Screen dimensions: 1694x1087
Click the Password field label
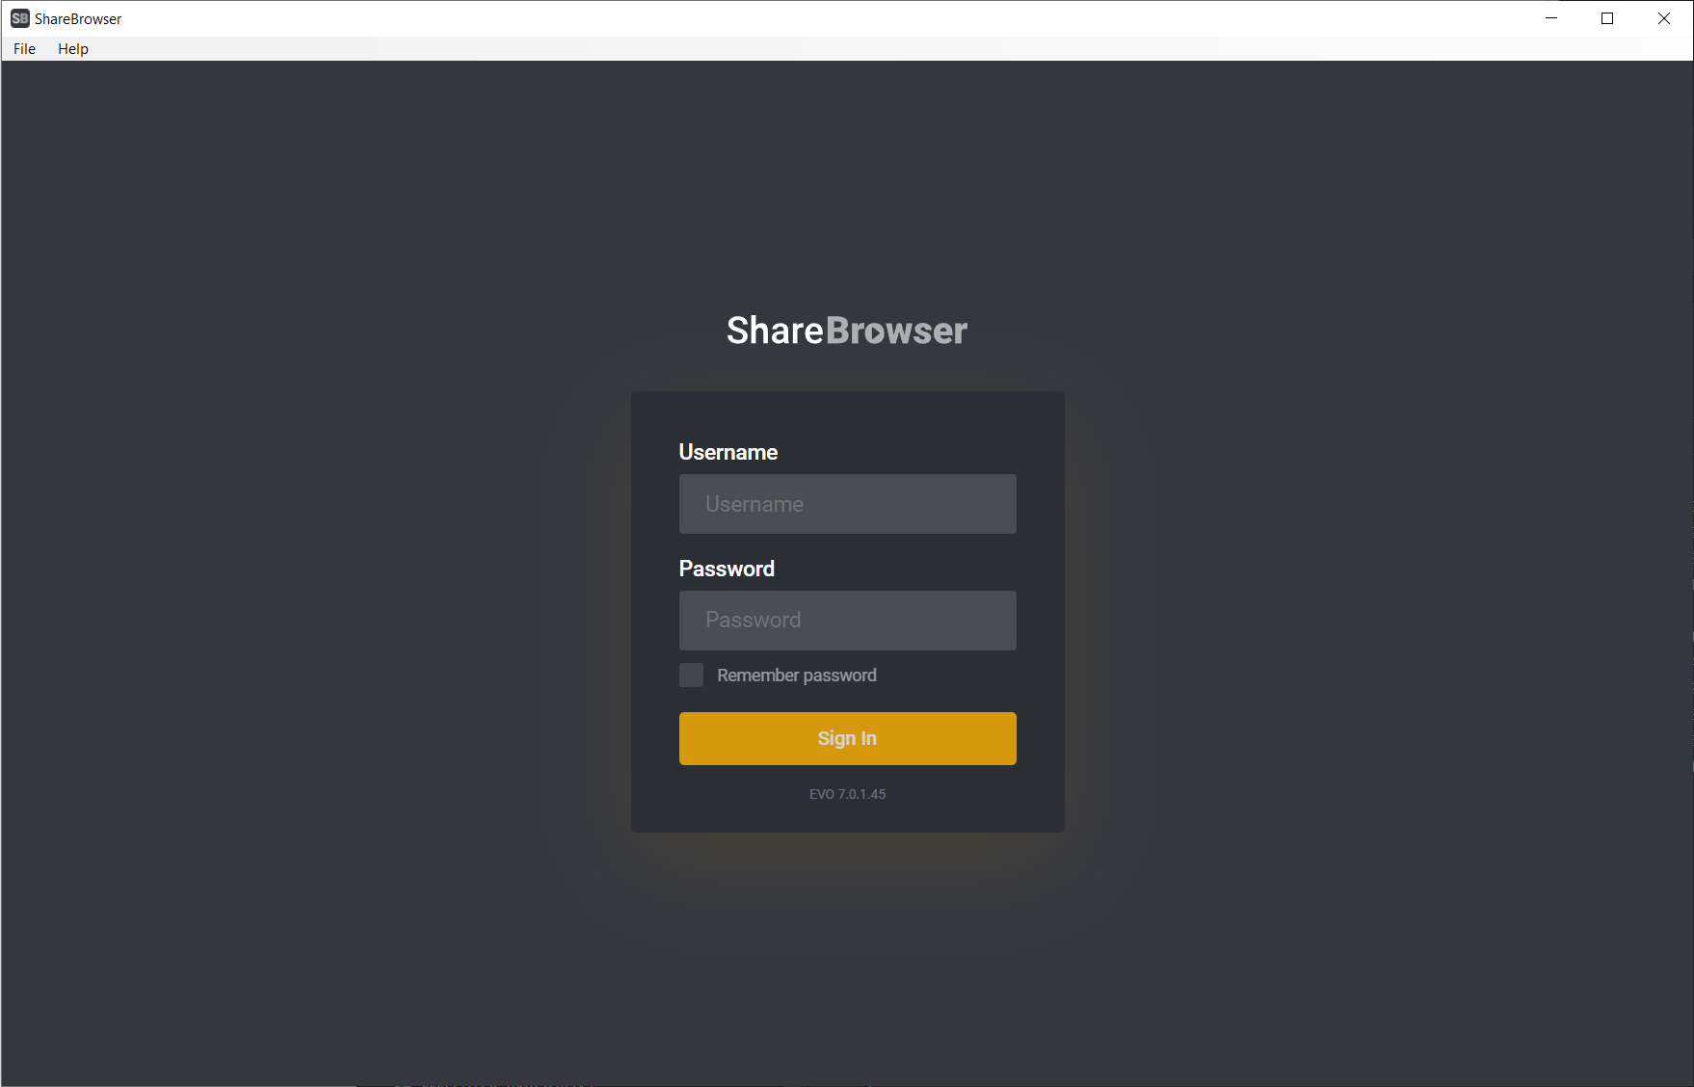pos(727,569)
